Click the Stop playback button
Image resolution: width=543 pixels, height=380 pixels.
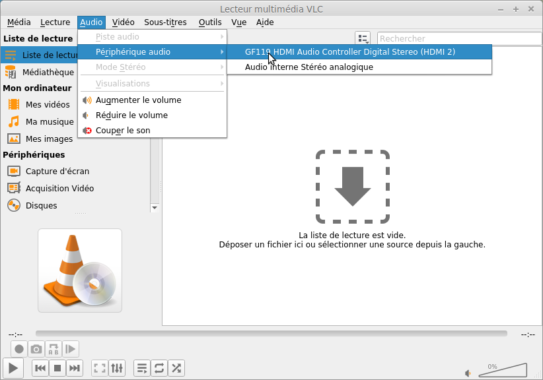(57, 368)
